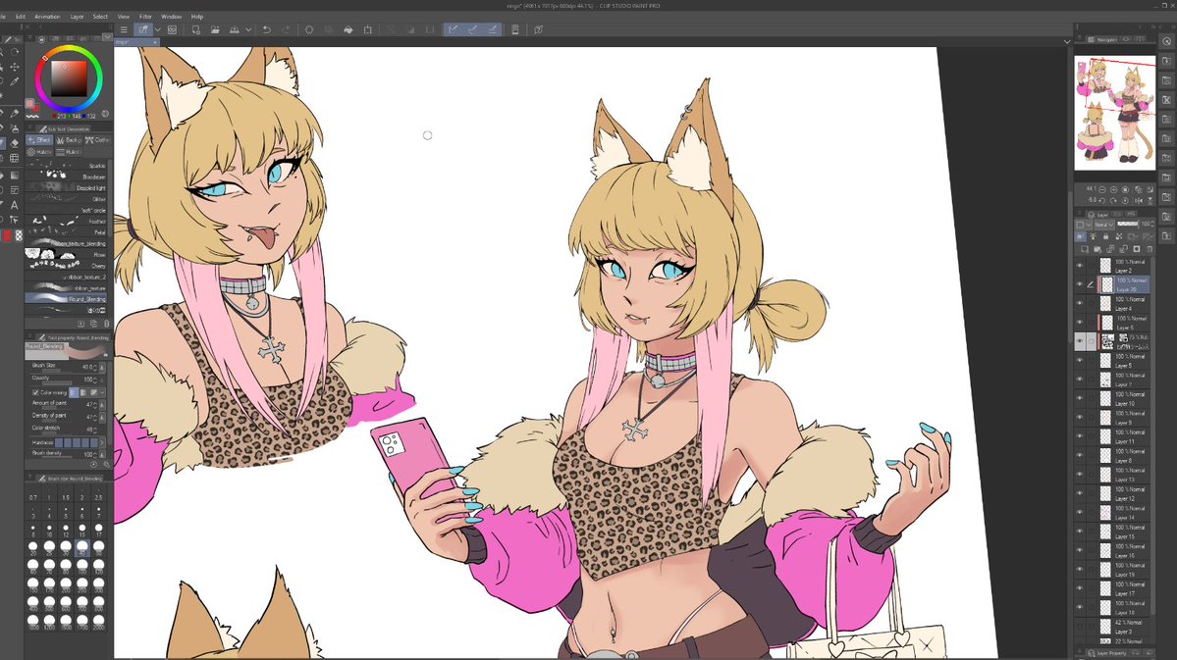Click the Clear/delete circle icon in command bar
Screen dimensions: 1177x660
308,30
